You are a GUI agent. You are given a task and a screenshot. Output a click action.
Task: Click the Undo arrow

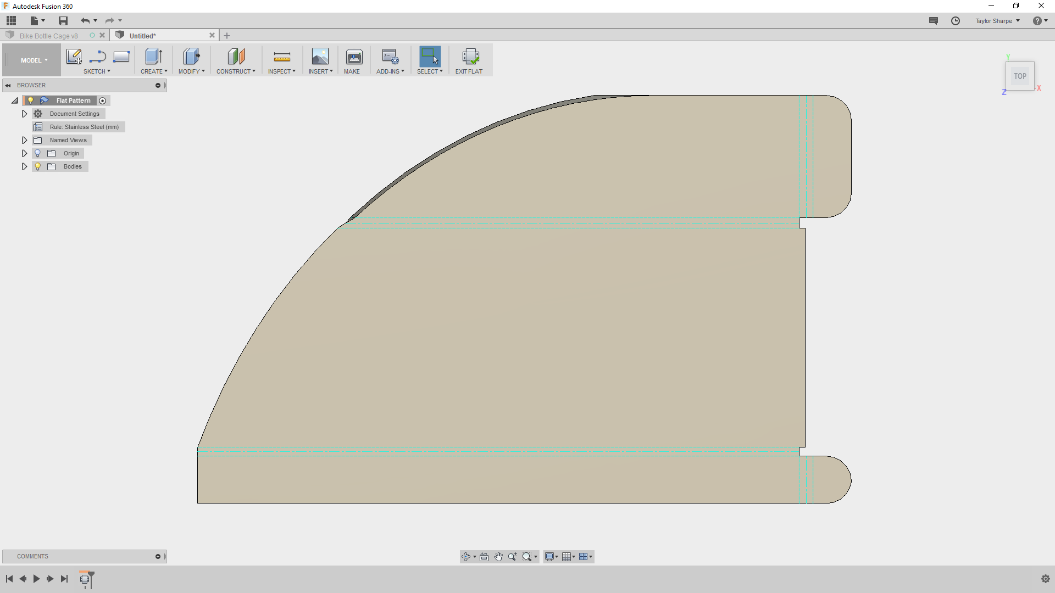[85, 21]
